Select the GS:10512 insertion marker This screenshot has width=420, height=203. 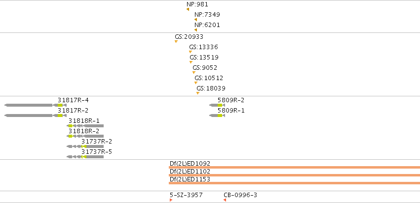point(196,83)
